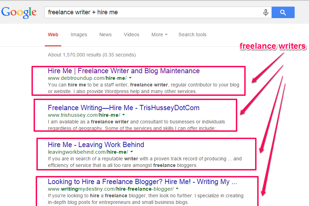Viewport: 309px width, 206px height.
Task: Open Freelance Writing—Hire Me TrisHusseyDotCom result
Action: point(124,108)
